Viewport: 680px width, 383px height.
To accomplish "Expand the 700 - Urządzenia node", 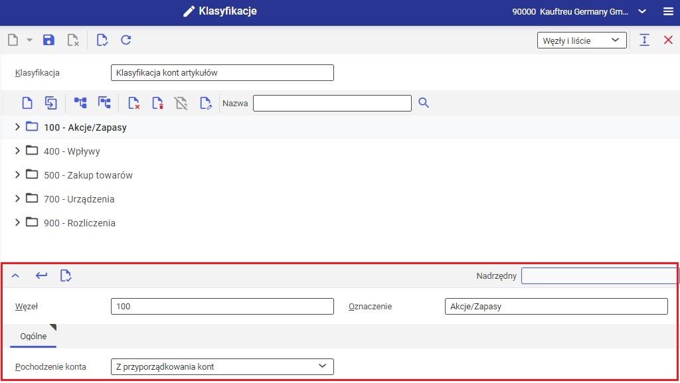I will pyautogui.click(x=17, y=198).
